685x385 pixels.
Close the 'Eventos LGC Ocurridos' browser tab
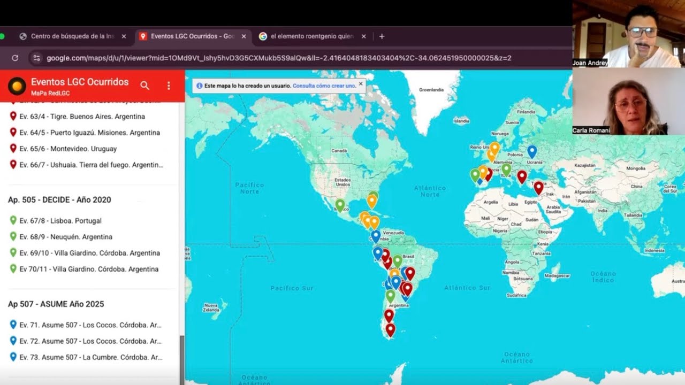pyautogui.click(x=243, y=36)
